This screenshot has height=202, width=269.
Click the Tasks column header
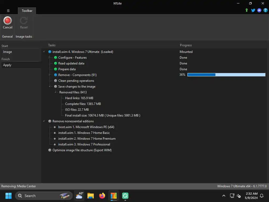click(52, 45)
